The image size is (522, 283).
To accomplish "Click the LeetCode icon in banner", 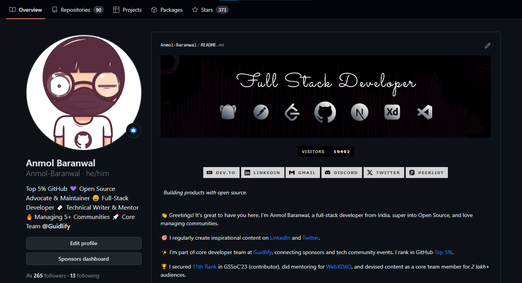I will [293, 112].
